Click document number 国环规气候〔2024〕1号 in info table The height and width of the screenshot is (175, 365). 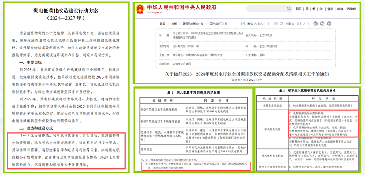(186, 47)
